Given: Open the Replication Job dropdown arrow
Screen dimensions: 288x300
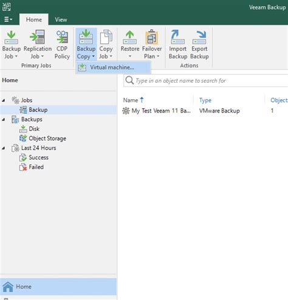Looking at the screenshot, I should (43, 56).
